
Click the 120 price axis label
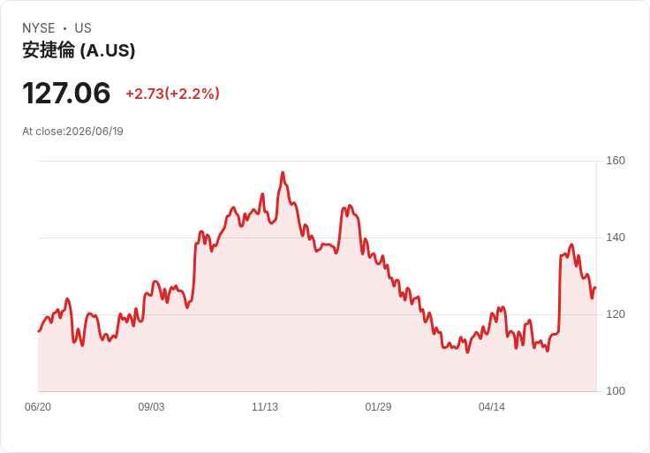[x=616, y=314]
